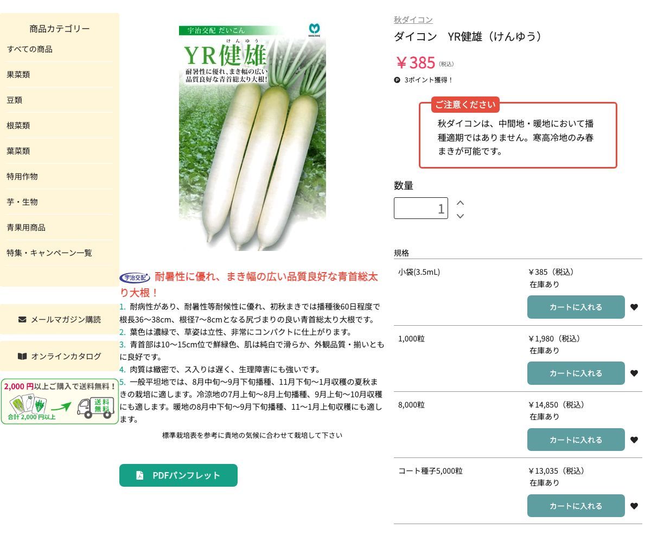
Task: Click the 宇治交配 badge icon
Action: pyautogui.click(x=135, y=278)
